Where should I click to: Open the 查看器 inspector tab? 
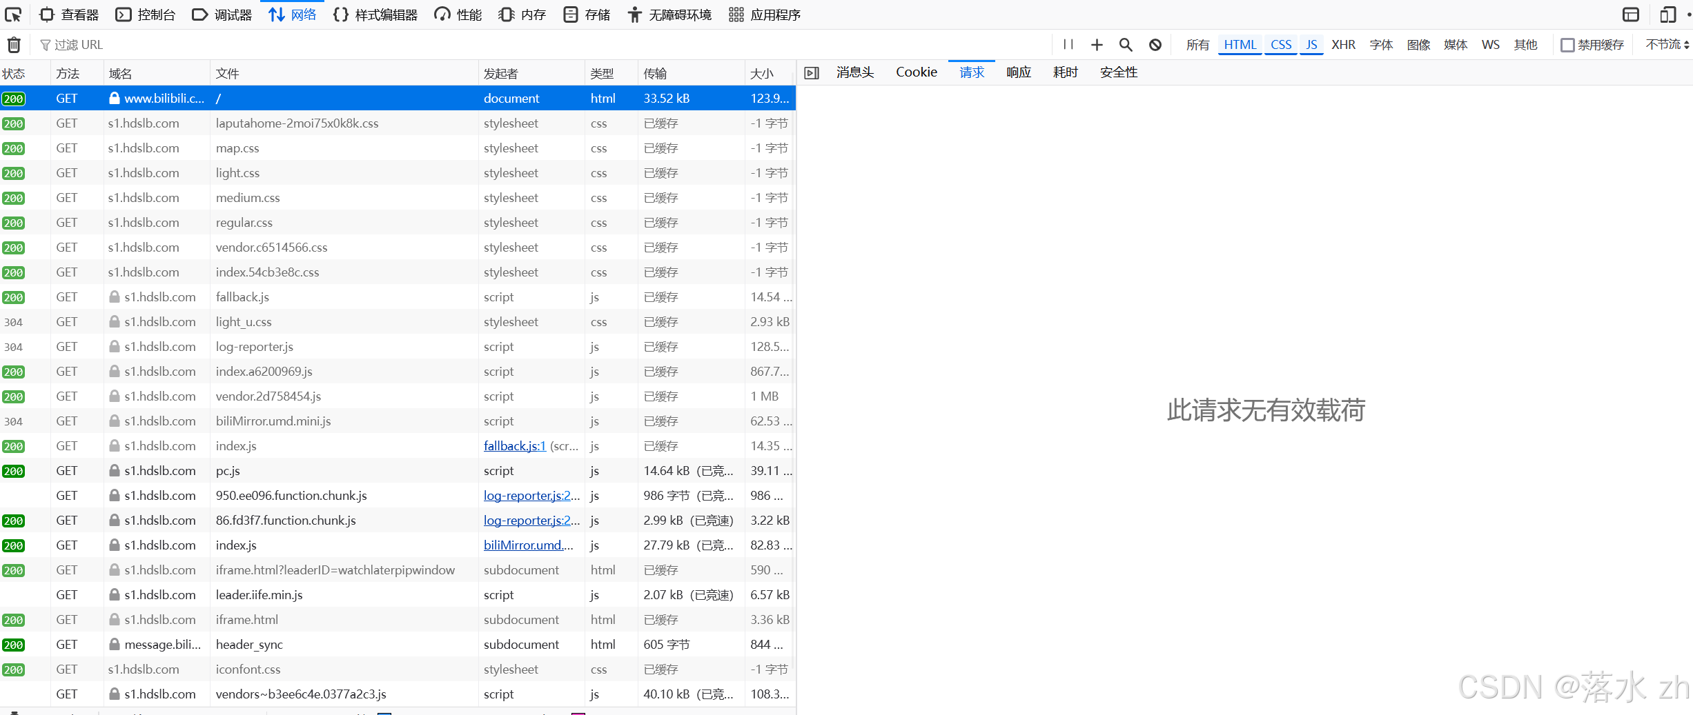tap(69, 14)
